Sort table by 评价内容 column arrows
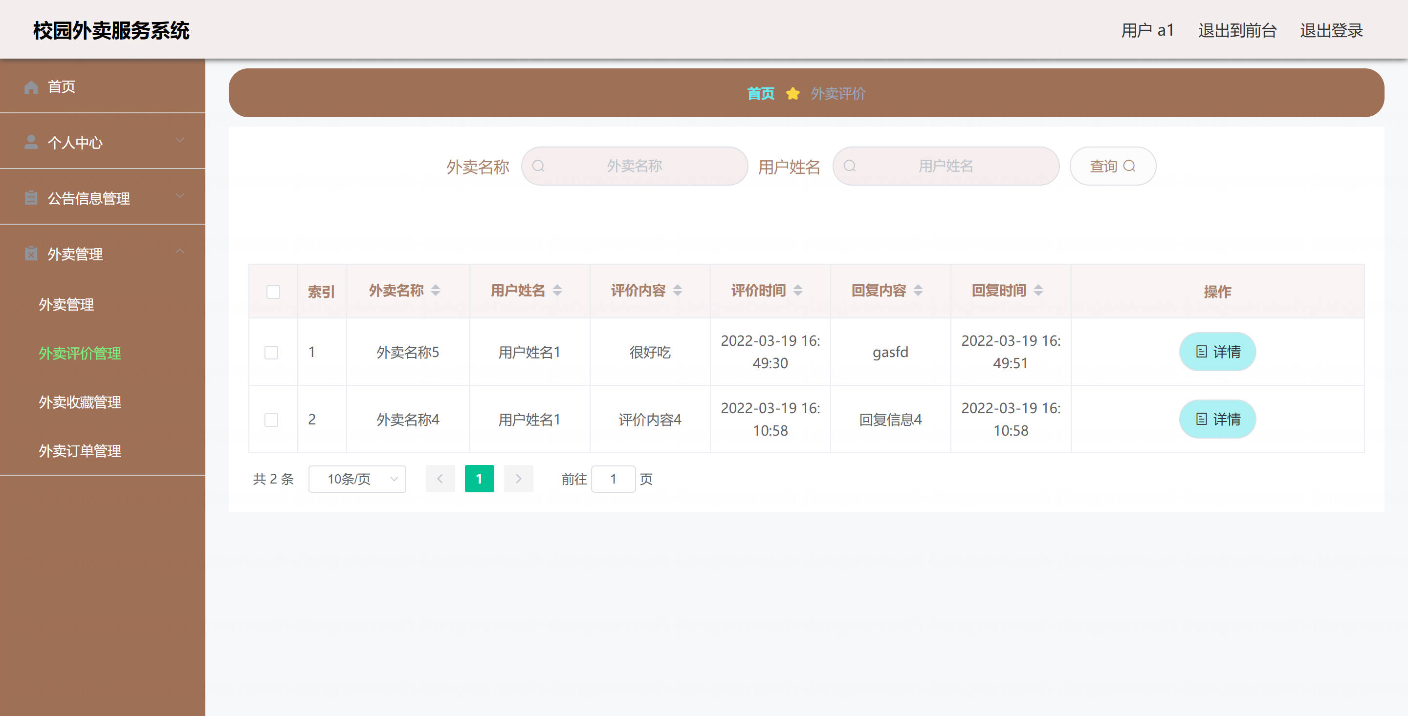This screenshot has width=1408, height=716. point(677,290)
